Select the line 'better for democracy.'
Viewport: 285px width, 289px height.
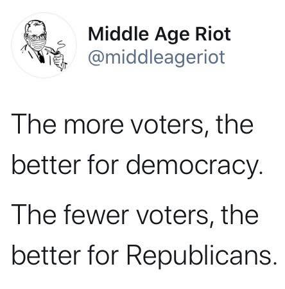tap(137, 166)
